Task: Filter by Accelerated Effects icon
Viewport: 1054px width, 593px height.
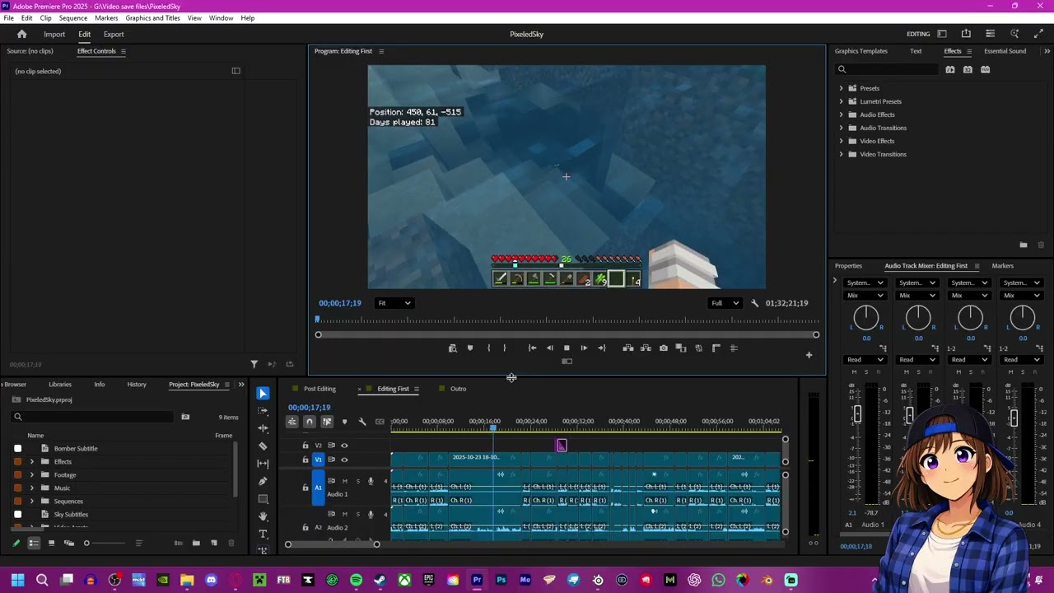Action: click(x=950, y=69)
